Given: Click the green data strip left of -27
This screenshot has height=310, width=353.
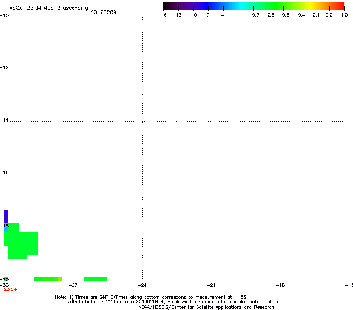Looking at the screenshot, I should tap(48, 279).
